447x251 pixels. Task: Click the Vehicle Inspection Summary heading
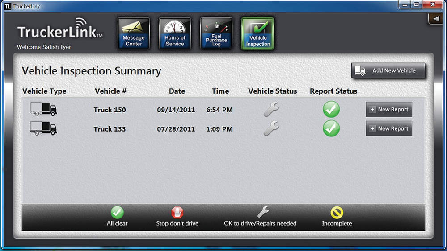pyautogui.click(x=92, y=71)
